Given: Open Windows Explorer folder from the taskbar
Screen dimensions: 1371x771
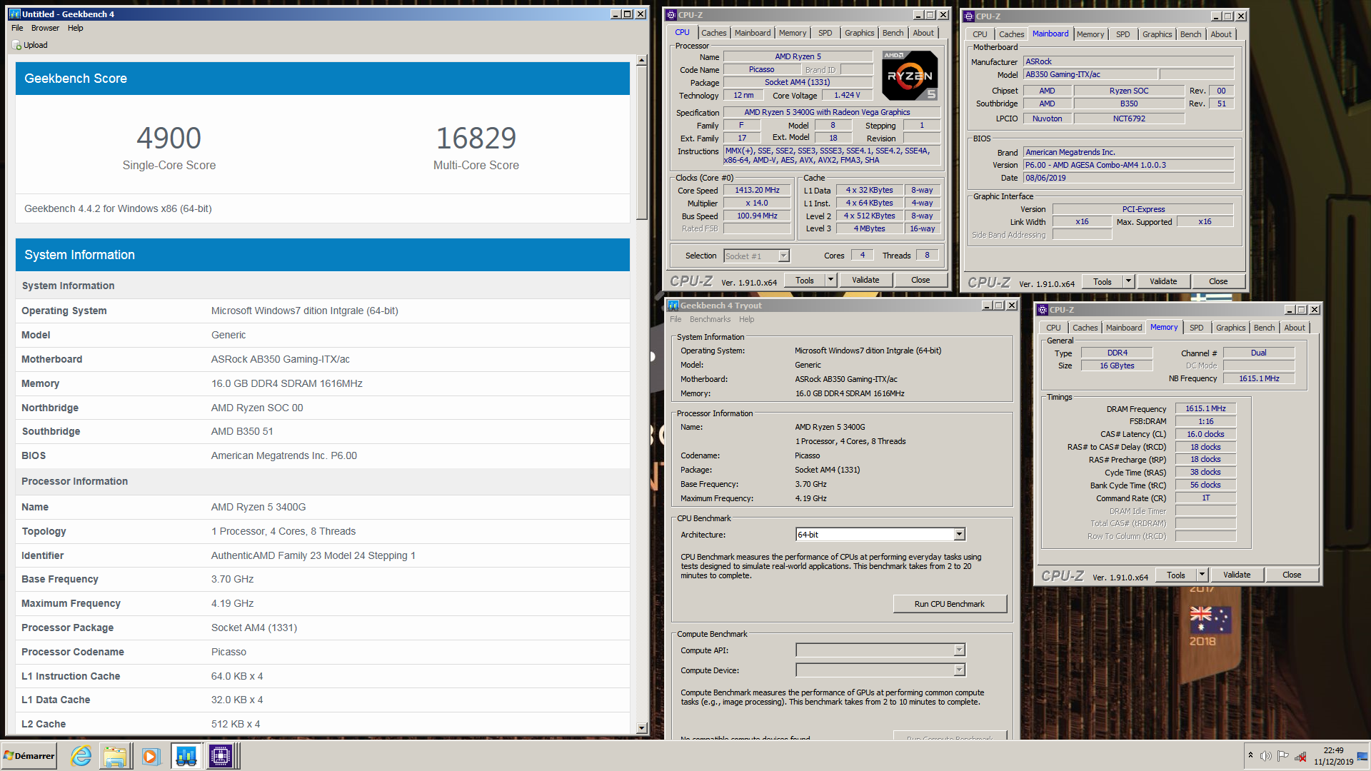Looking at the screenshot, I should click(x=115, y=756).
